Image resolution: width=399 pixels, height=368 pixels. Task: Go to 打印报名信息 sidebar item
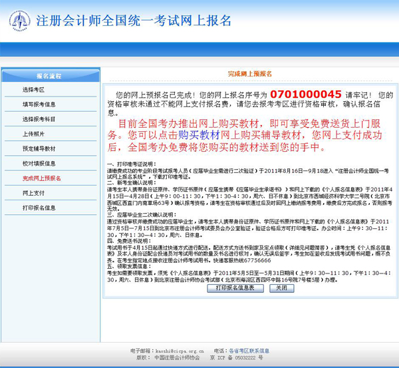tap(39, 208)
